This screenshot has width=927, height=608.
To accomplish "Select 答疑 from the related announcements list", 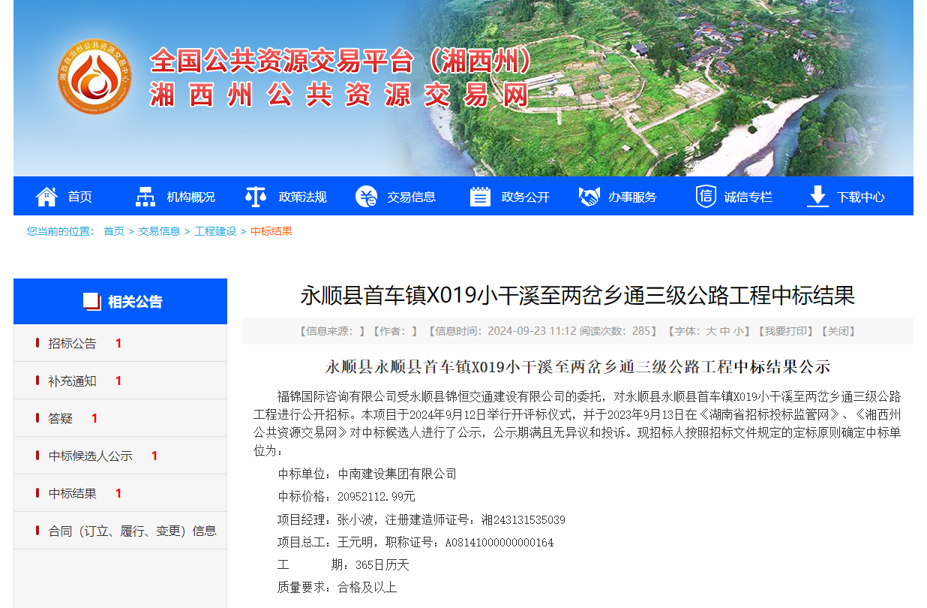I will click(x=62, y=417).
